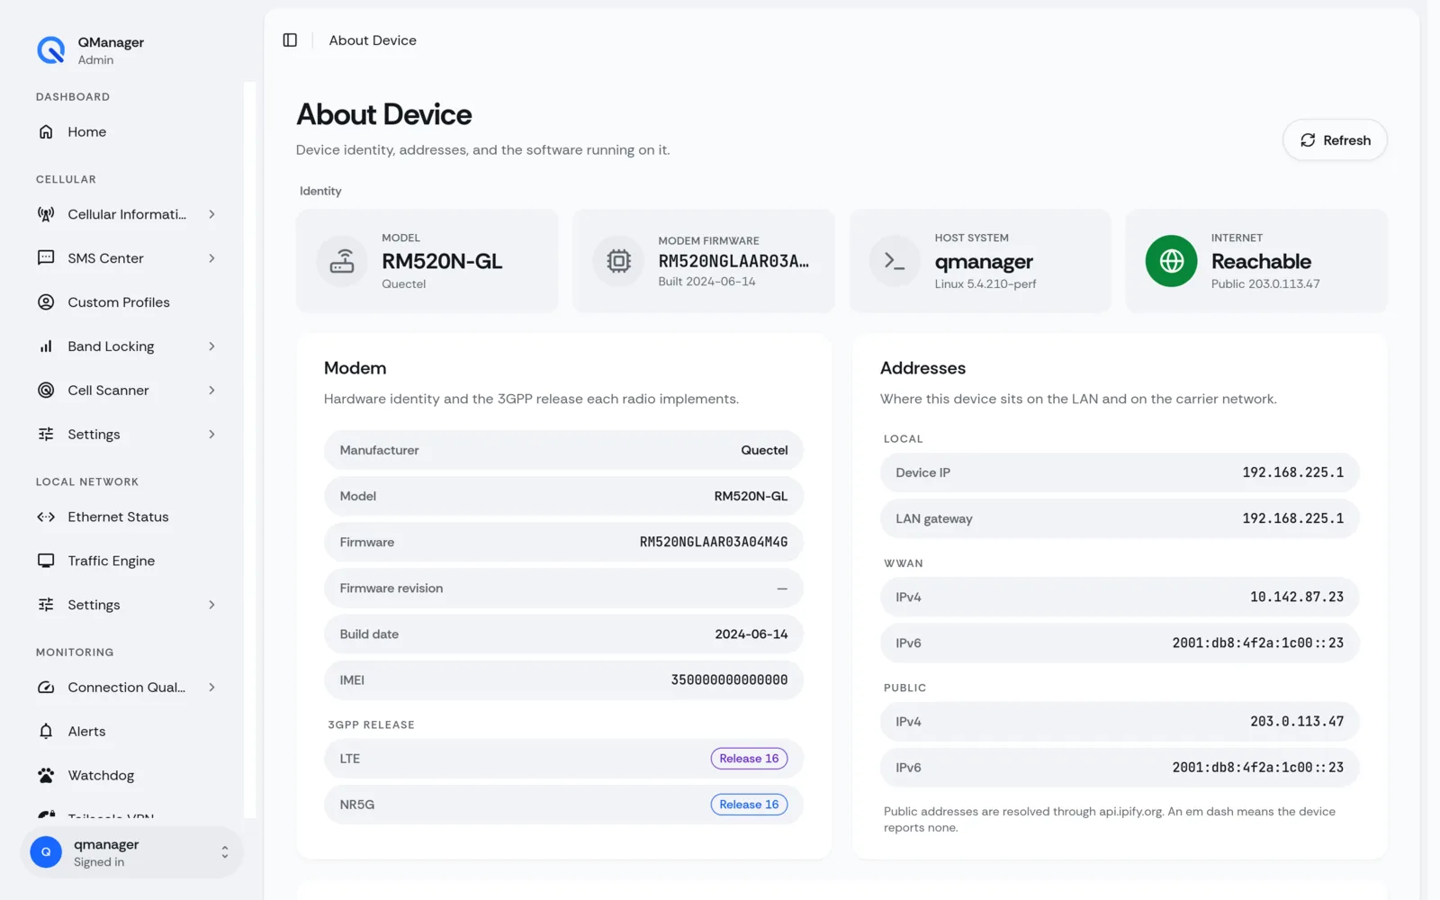This screenshot has width=1440, height=900.
Task: Select the Device IP 192.168.225.1
Action: tap(1293, 472)
